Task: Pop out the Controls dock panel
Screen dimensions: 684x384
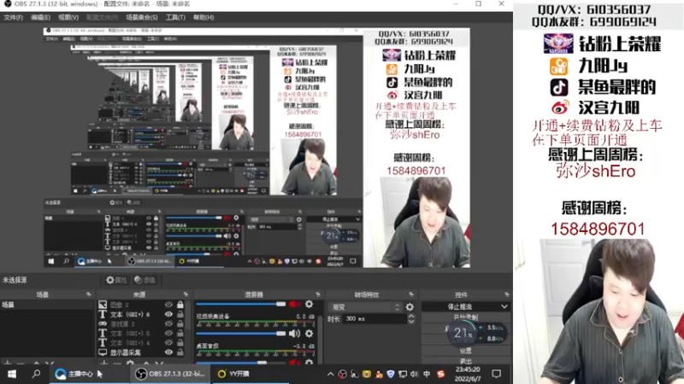Action: click(506, 294)
